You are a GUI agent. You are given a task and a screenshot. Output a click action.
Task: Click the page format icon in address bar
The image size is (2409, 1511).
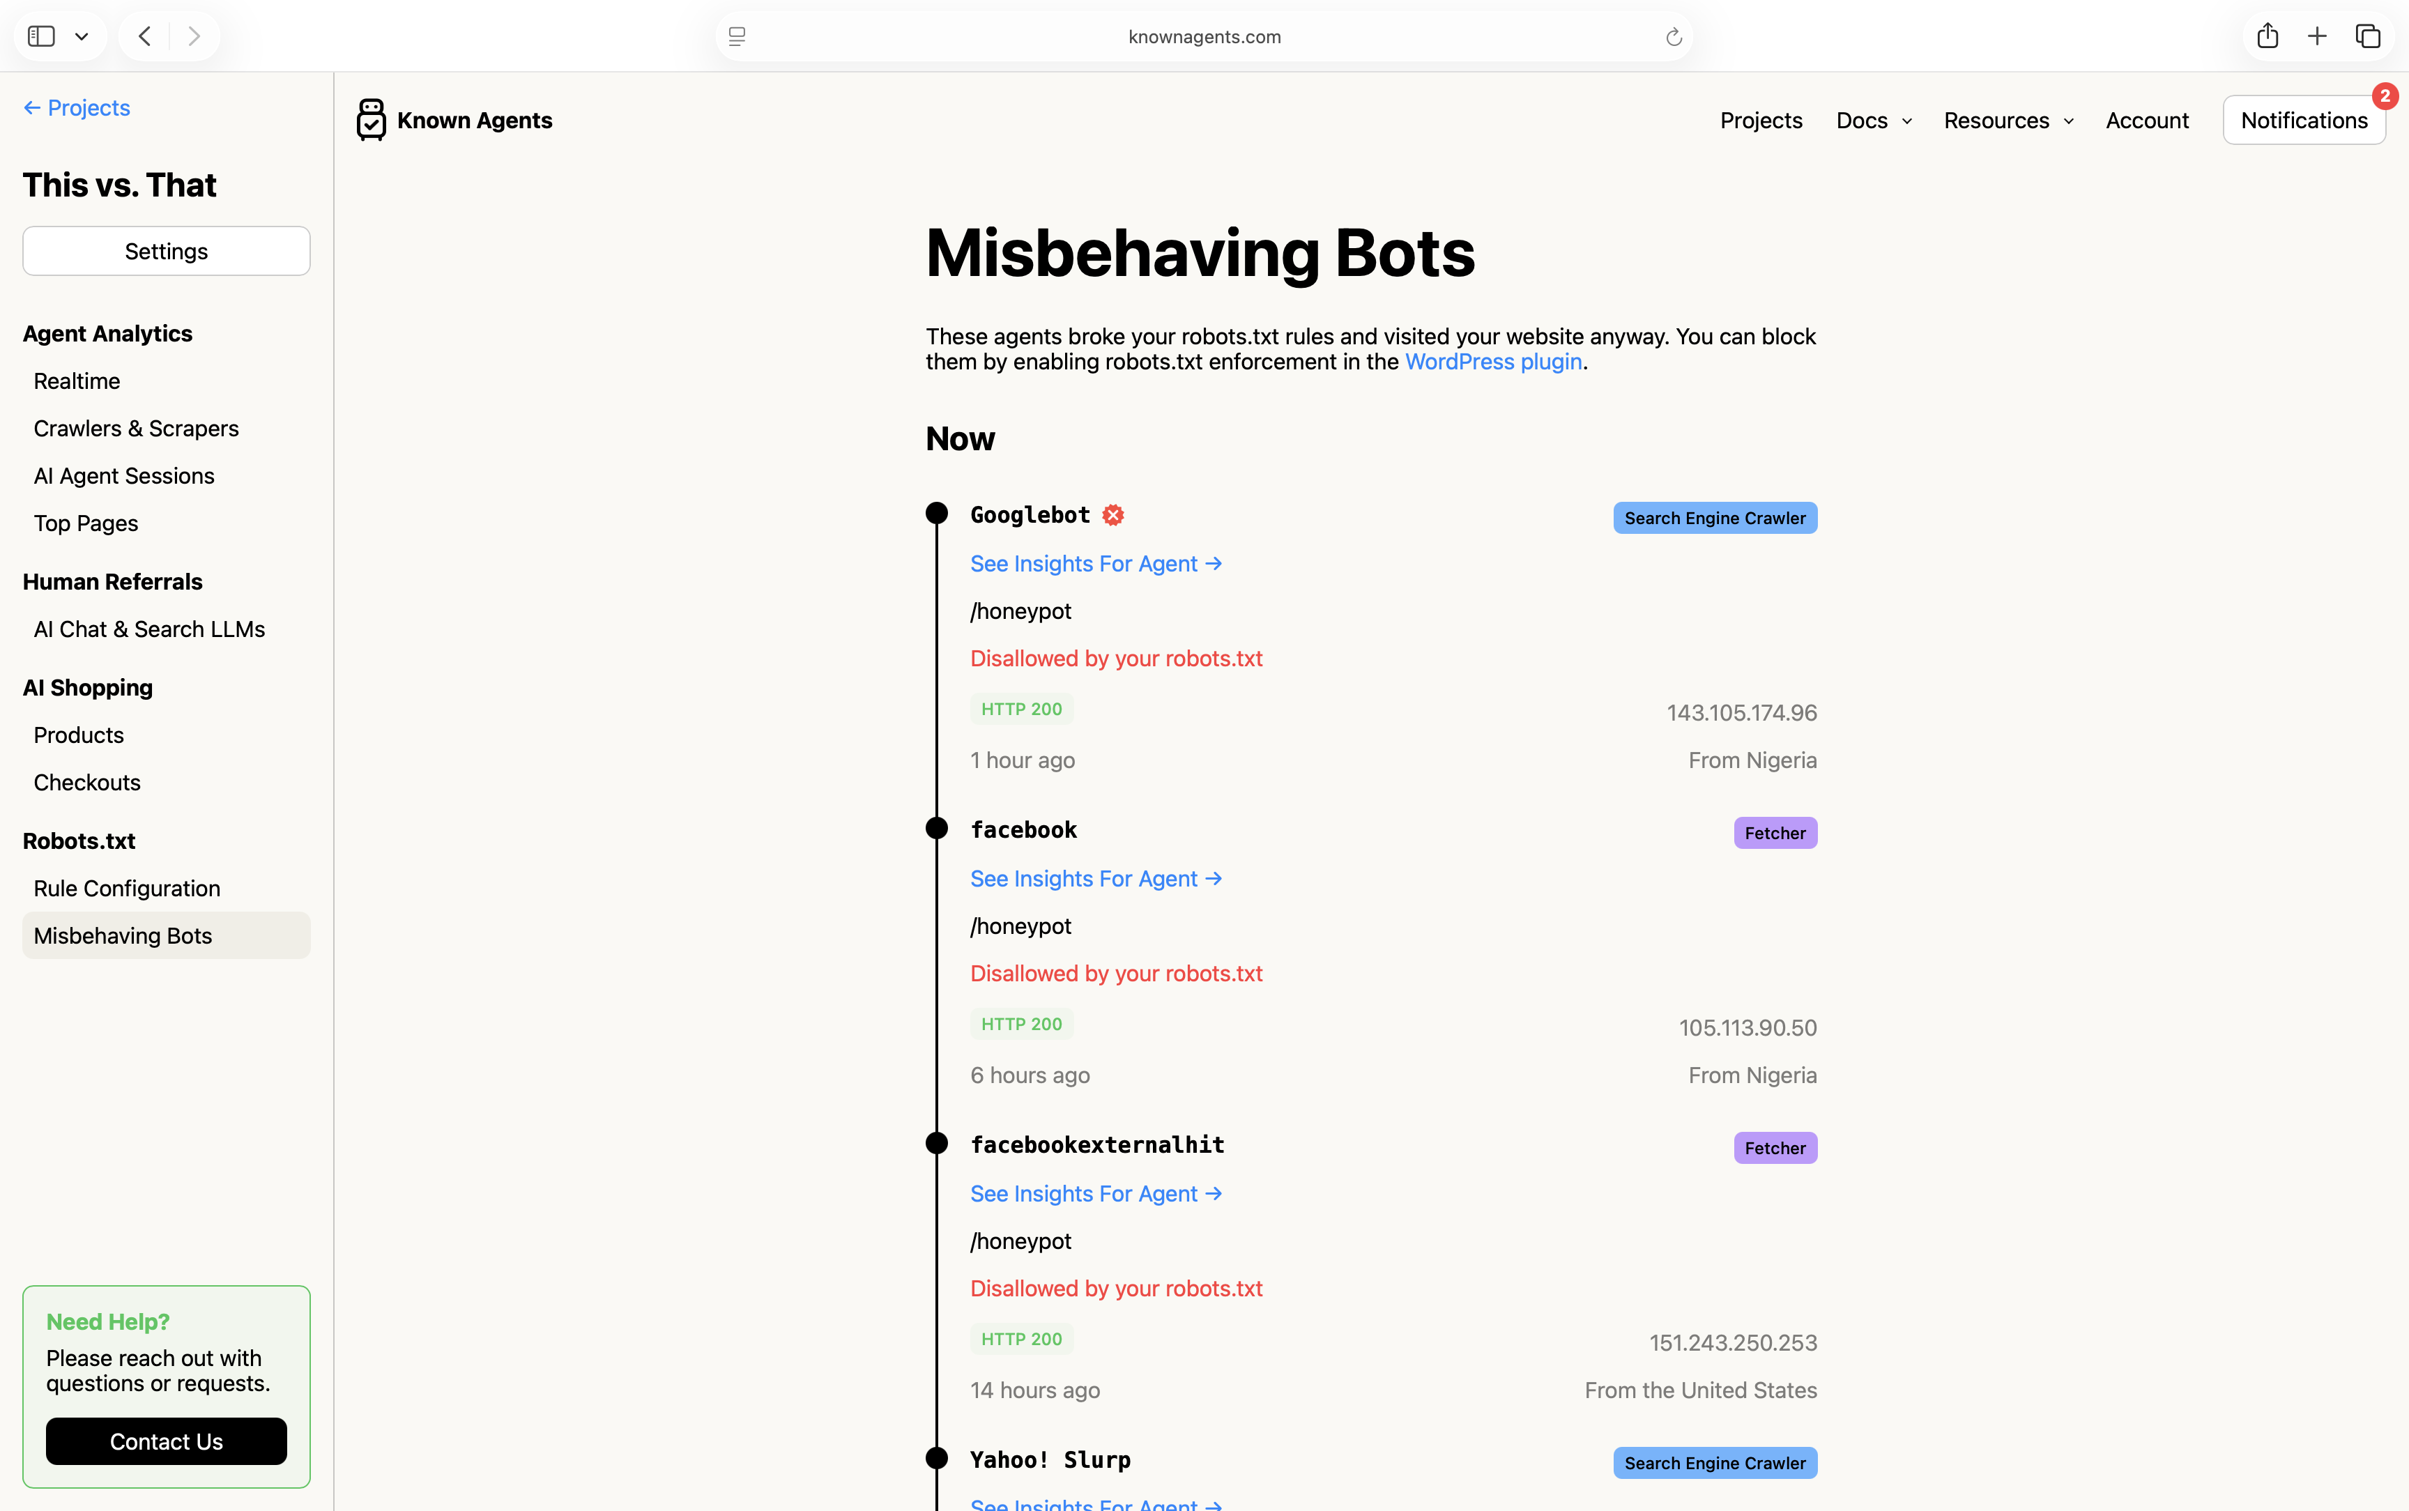(737, 36)
